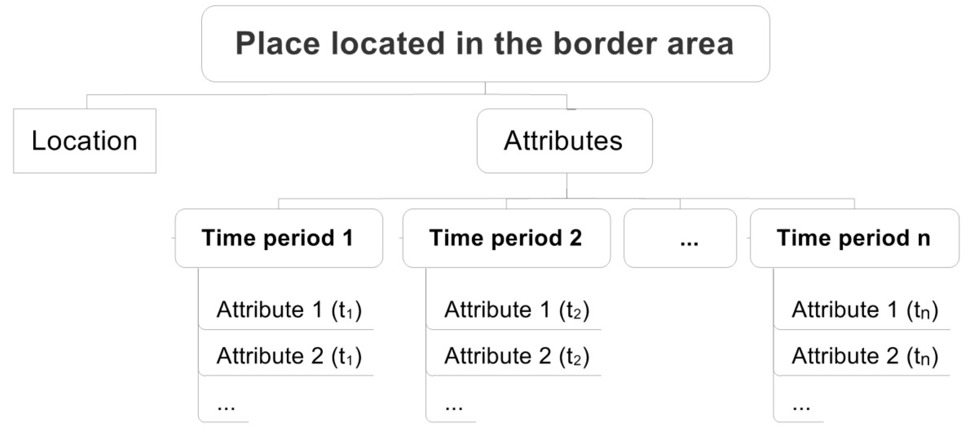Select Attribute 1 (t2) under Time period 2

click(x=517, y=310)
